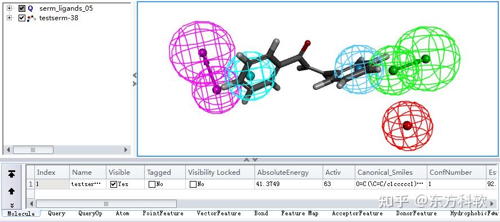500x222 pixels.
Task: Click the double-chevron expand icon below arrows
Action: click(x=12, y=206)
